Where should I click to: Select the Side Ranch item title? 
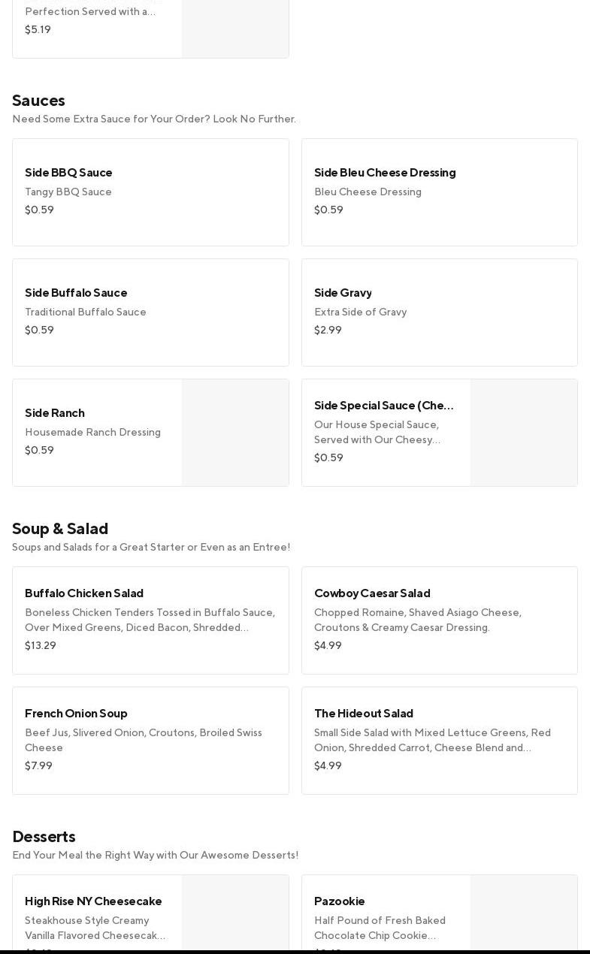tap(55, 412)
